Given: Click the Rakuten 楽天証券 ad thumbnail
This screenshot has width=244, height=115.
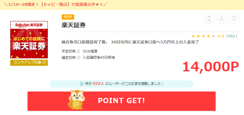Looking at the screenshot, I should (29, 40).
